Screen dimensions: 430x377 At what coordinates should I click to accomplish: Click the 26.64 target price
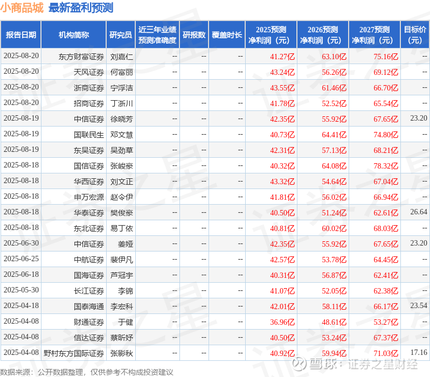419,212
